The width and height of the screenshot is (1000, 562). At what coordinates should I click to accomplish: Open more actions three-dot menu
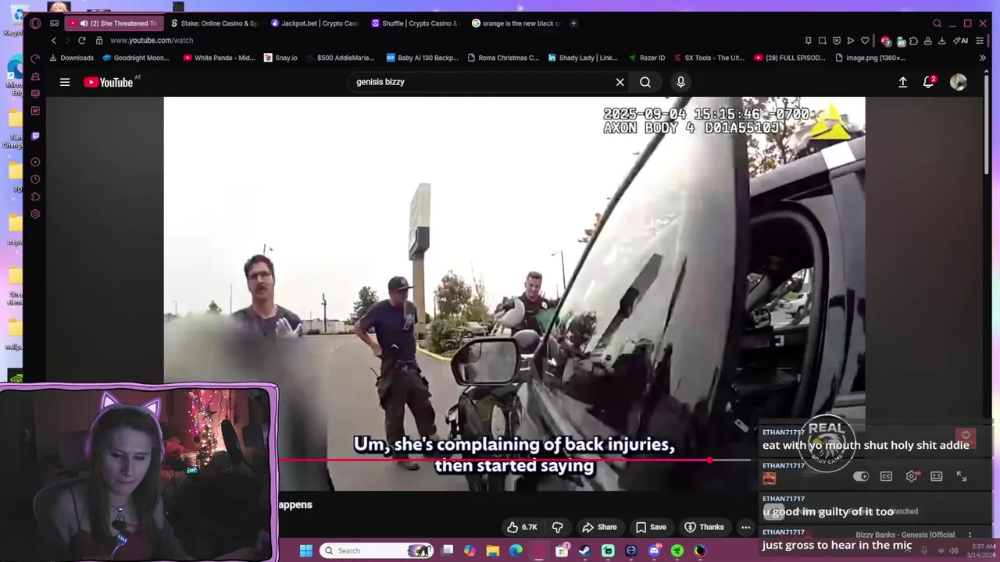click(x=746, y=527)
